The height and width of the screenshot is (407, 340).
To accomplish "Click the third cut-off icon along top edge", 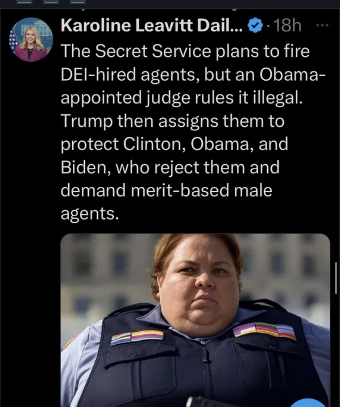I will [x=78, y=2].
